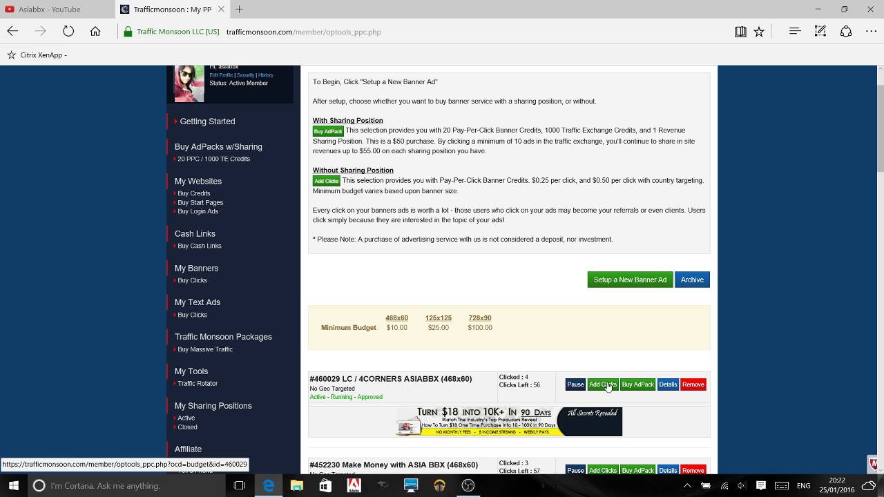Add page to favorites star icon
This screenshot has width=884, height=497.
click(759, 31)
